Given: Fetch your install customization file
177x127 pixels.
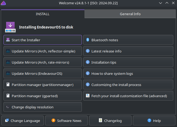Looking at the screenshot, I should coord(128,96).
